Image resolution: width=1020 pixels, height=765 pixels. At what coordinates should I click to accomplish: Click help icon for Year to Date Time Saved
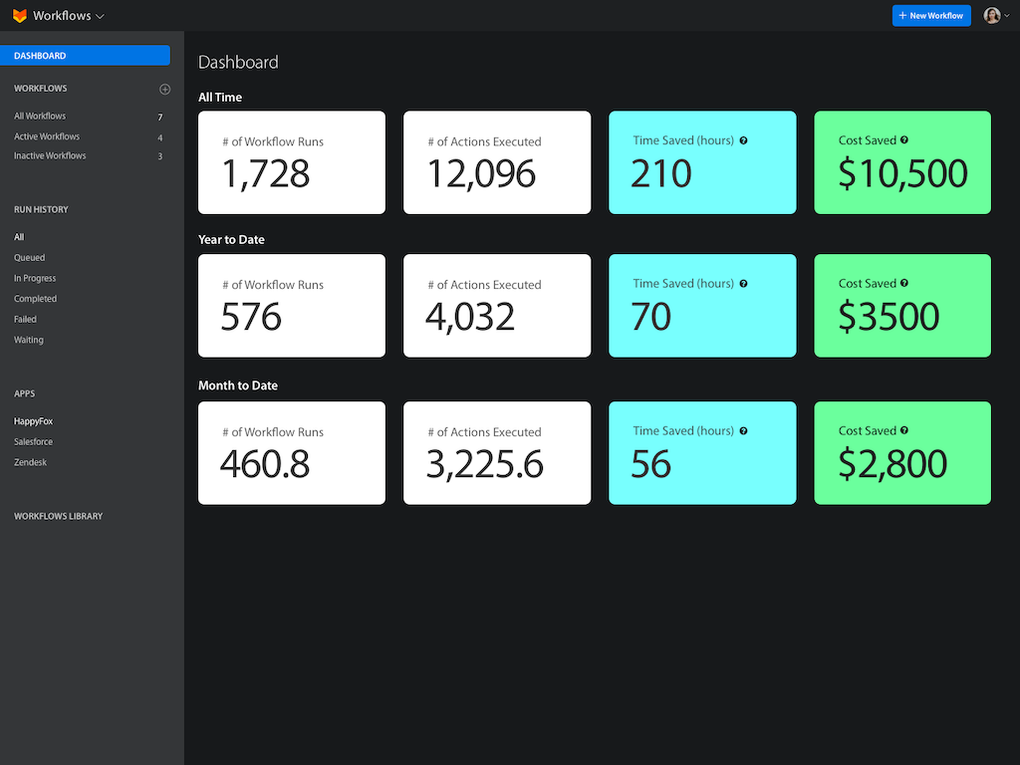744,284
